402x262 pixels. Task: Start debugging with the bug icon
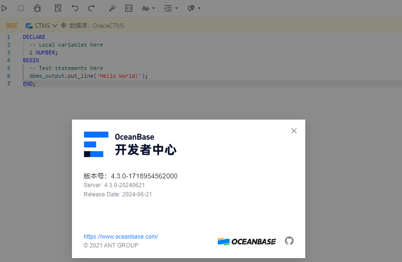(x=37, y=8)
